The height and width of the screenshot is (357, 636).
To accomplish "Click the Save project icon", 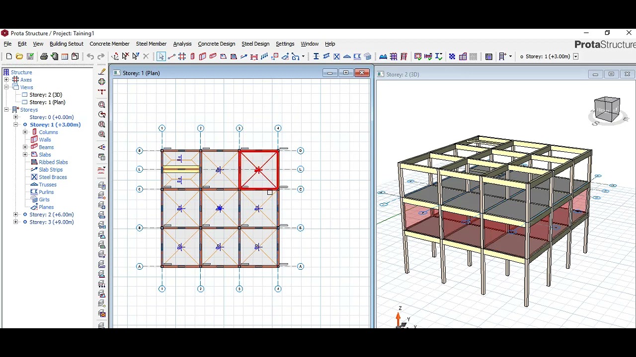I will coord(30,57).
